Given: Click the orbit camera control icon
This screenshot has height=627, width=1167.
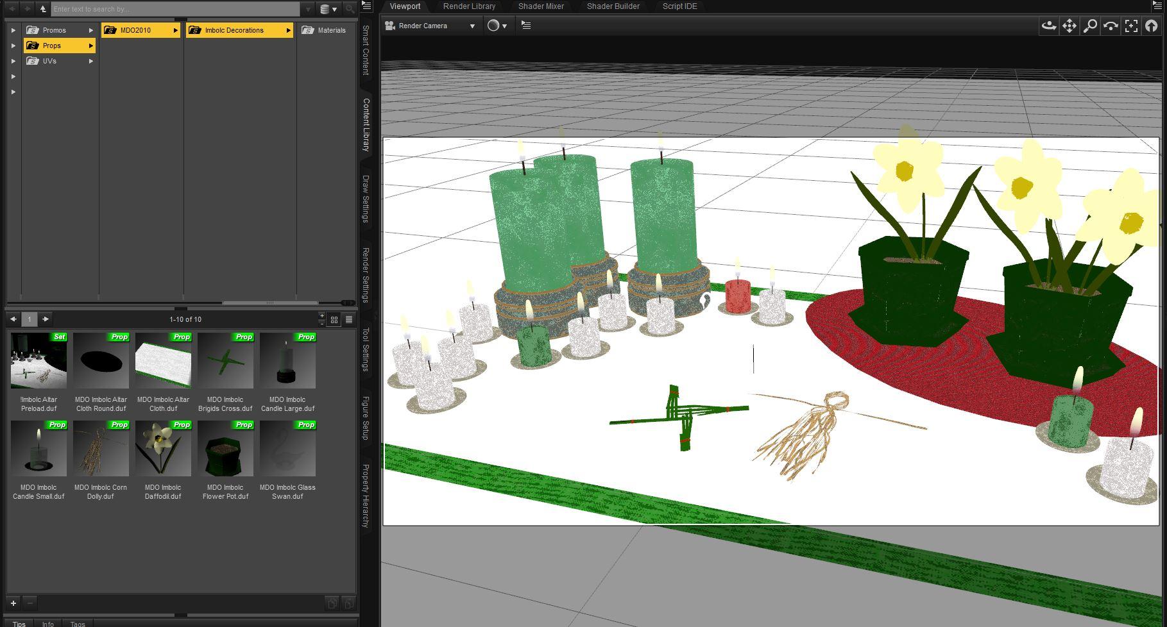Looking at the screenshot, I should 1048,26.
